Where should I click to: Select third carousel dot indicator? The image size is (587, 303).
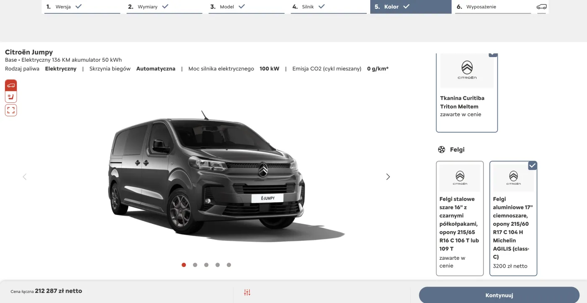(x=206, y=265)
